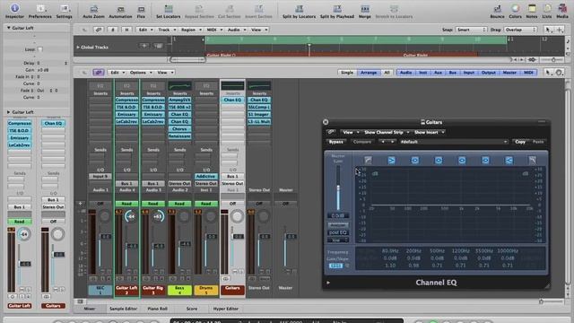Open the Addictive instrument slot on Drums

click(206, 176)
